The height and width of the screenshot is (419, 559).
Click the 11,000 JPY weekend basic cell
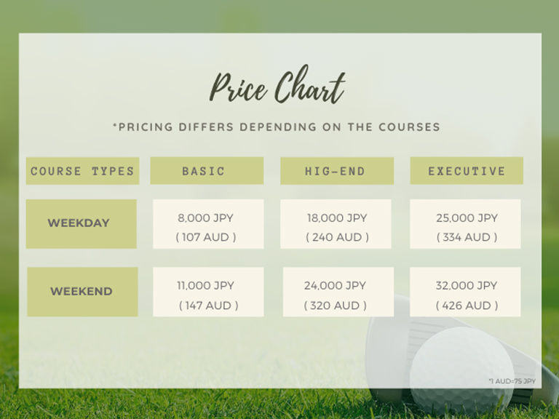(209, 292)
